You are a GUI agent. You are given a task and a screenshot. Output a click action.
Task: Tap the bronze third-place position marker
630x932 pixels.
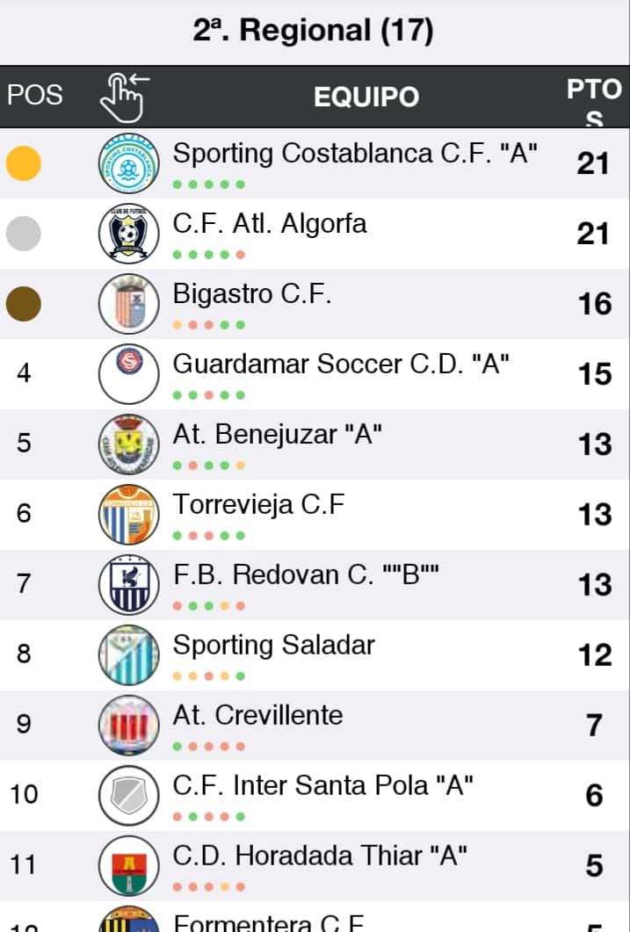(24, 304)
